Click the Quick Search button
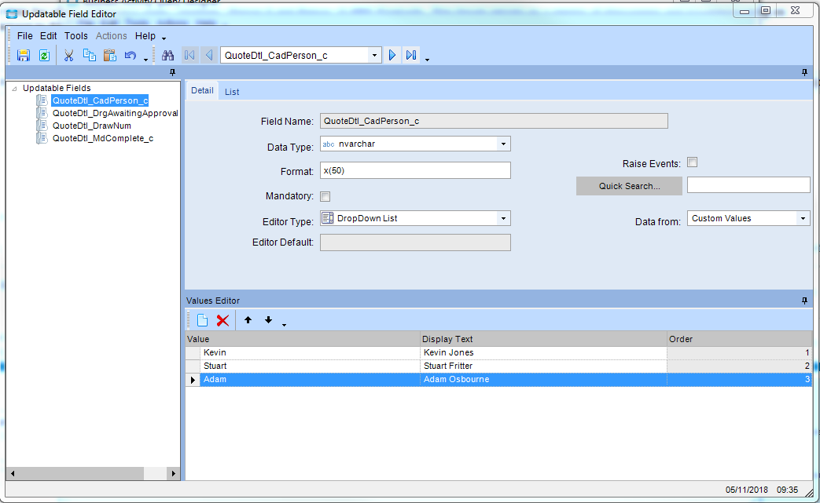 click(x=629, y=186)
